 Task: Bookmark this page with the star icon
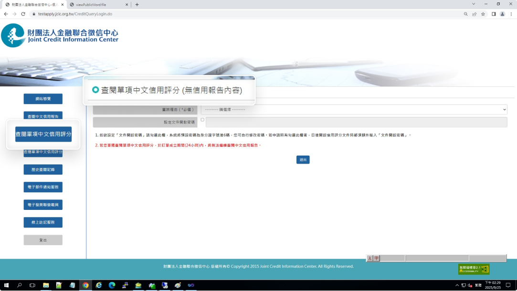pos(483,14)
